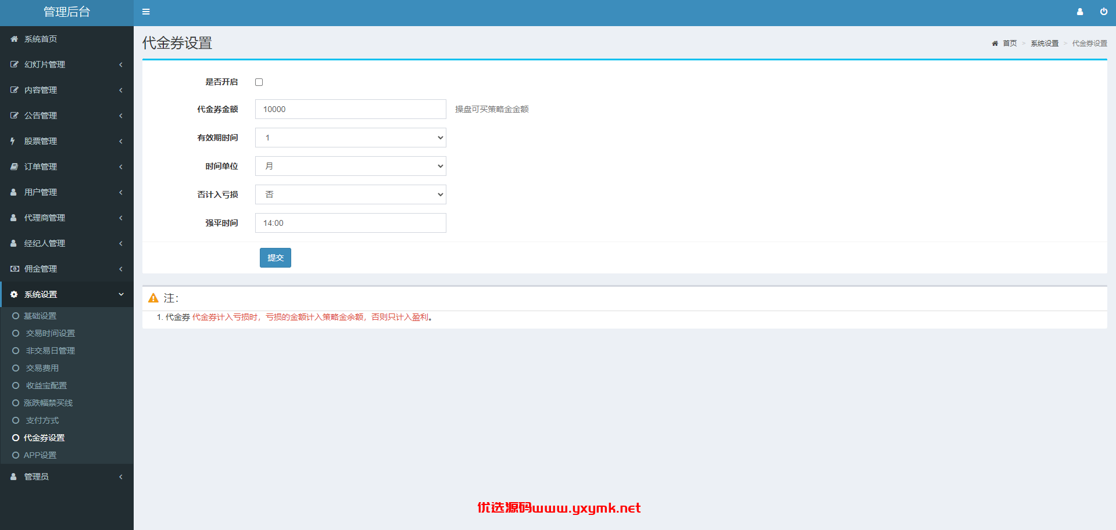Screen dimensions: 1116x530
Task: Open the 代理商管理 sidebar menu
Action: [67, 218]
